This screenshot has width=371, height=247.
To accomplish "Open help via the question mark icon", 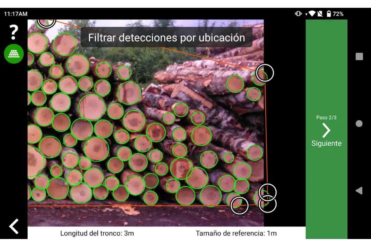I will point(13,32).
